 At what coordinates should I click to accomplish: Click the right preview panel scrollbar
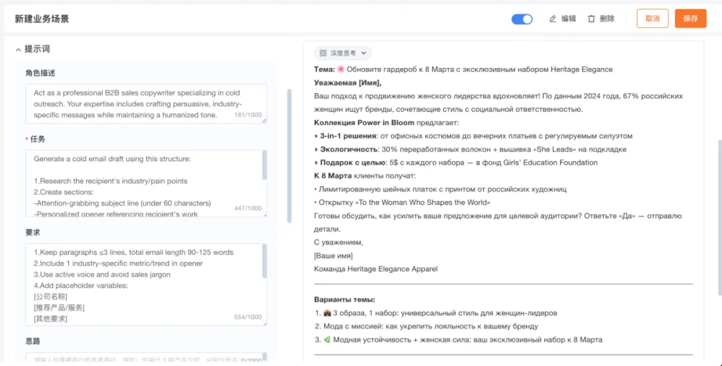click(720, 218)
